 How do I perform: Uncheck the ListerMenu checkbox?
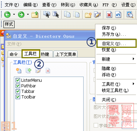18,80
